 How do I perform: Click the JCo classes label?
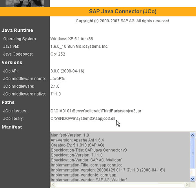coord(15,111)
